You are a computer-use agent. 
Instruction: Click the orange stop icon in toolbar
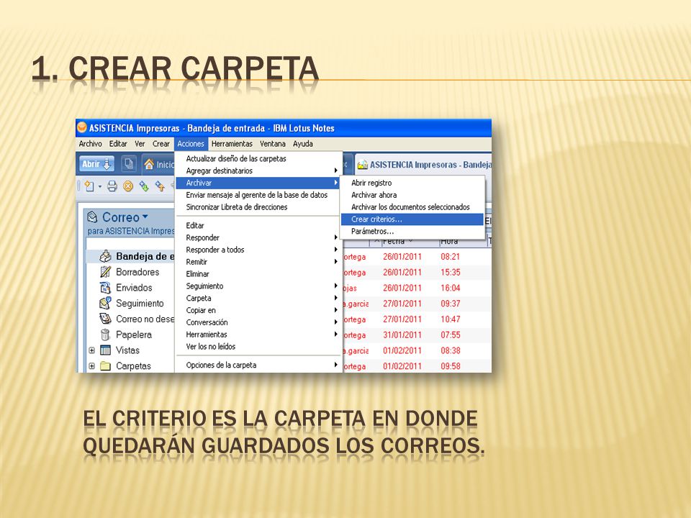pos(128,186)
